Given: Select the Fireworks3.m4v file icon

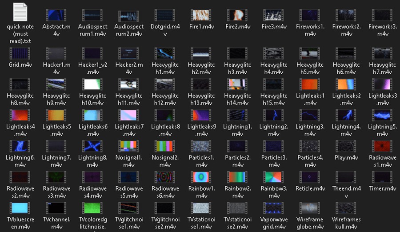Looking at the screenshot, I should point(383,16).
